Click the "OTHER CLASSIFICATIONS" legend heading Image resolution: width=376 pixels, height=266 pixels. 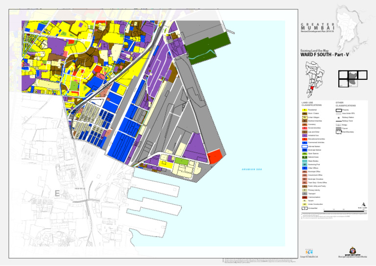346,104
